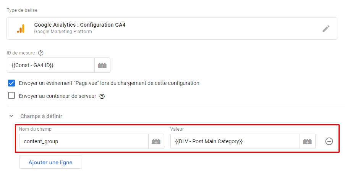Open the Google Analytics Configuration GA4 tag type card
Screen dimensions: 345x176
[x=172, y=29]
